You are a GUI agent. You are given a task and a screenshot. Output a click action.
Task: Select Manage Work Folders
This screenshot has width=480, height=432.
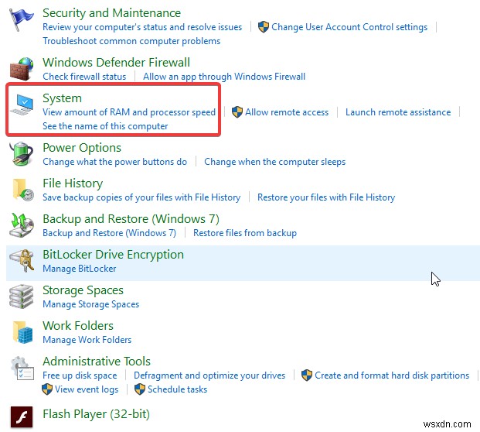(87, 340)
